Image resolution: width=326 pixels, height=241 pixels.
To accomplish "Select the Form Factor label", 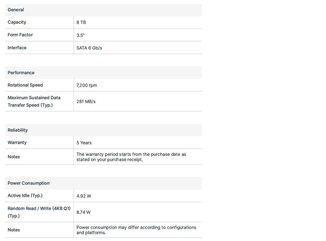I will coord(20,35).
